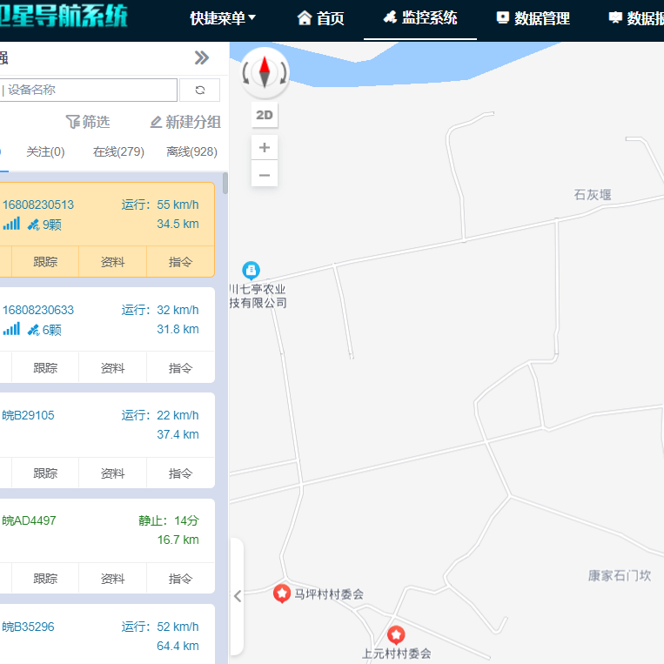Viewport: 664px width, 664px height.
Task: Click 跟踪 for vehicle 皖B29105
Action: 45,473
